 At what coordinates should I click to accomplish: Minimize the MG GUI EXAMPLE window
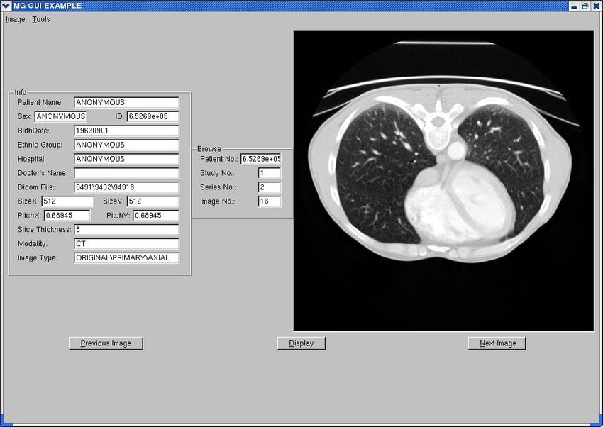(x=574, y=6)
